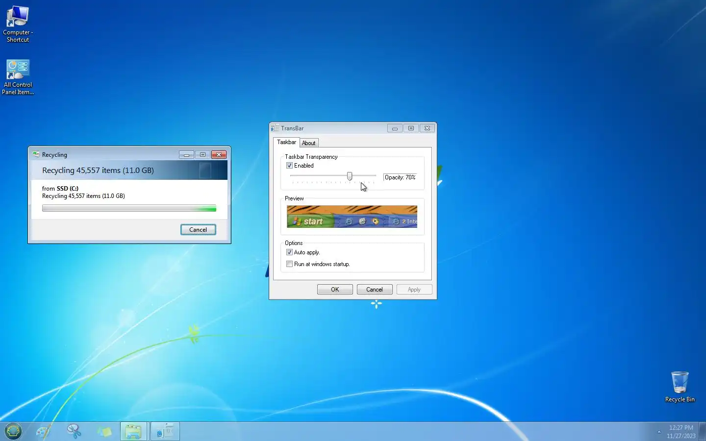Open Sticky Notes from the taskbar

tap(104, 431)
